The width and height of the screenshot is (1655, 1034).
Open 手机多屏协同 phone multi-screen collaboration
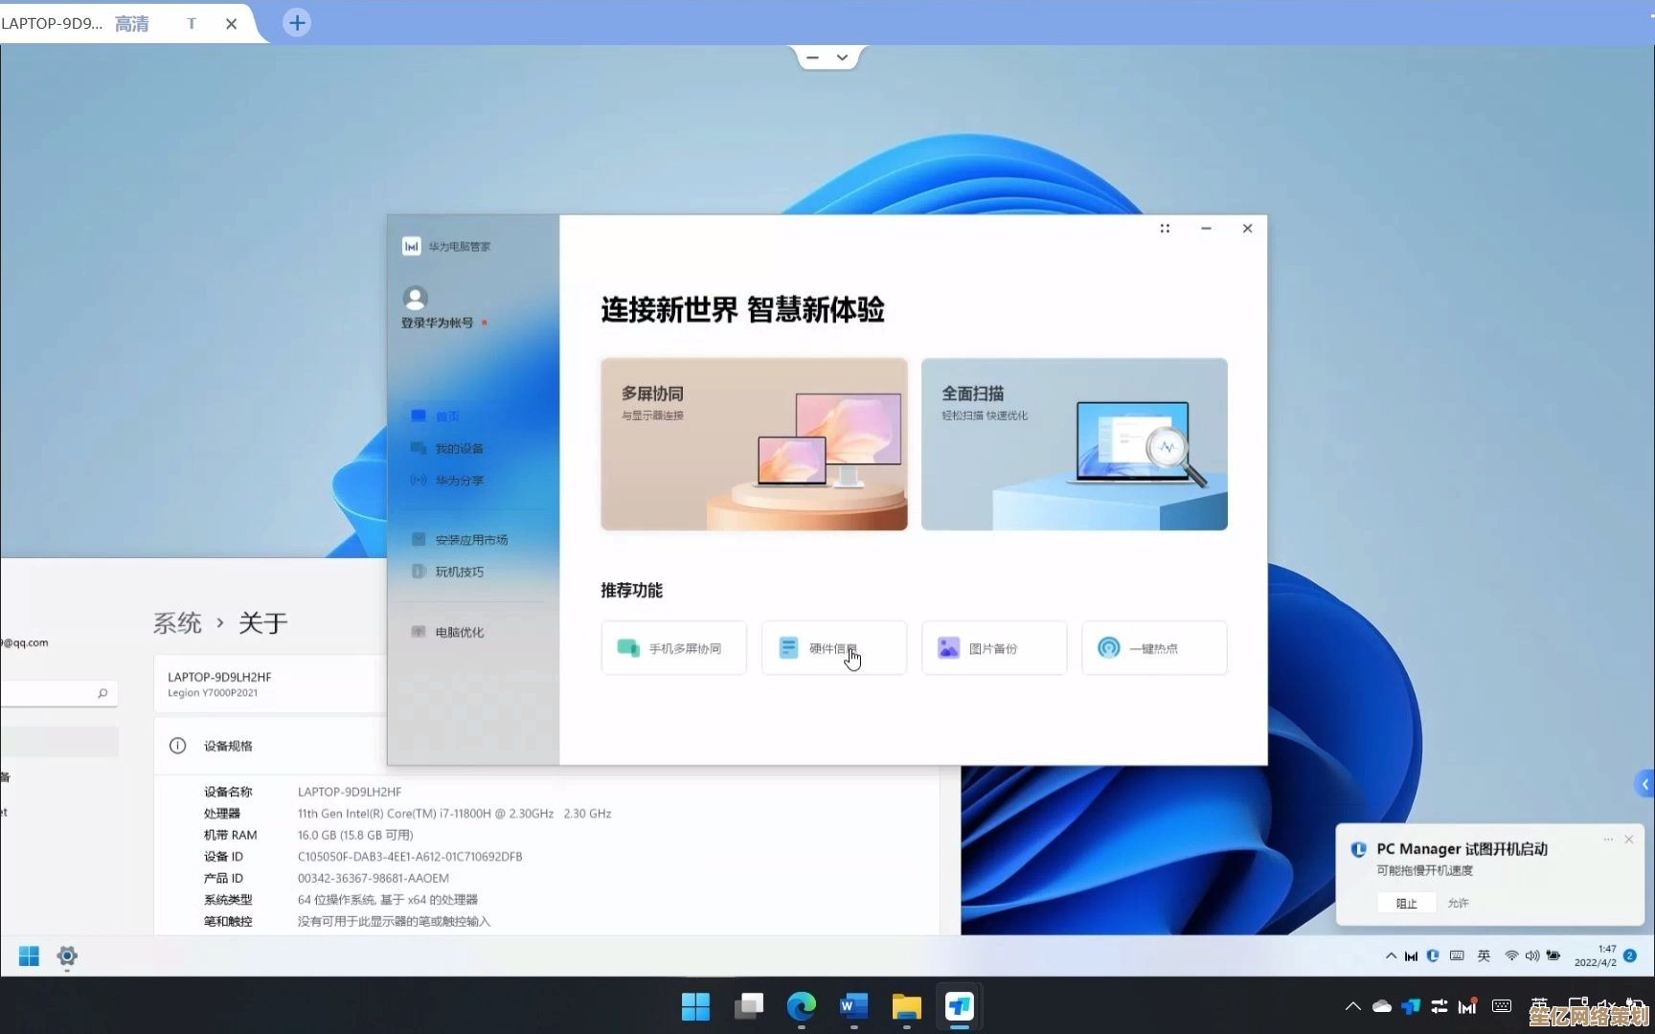673,647
